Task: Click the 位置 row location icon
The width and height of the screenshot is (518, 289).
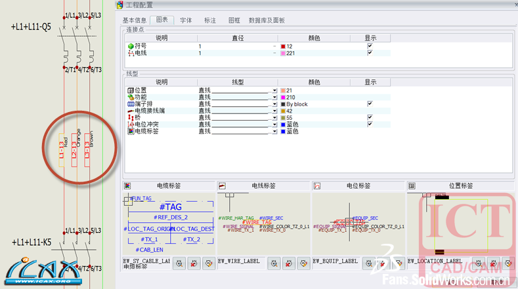Action: pos(131,90)
